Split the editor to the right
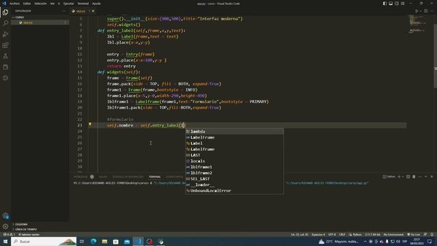Image resolution: width=437 pixels, height=246 pixels. [426, 11]
